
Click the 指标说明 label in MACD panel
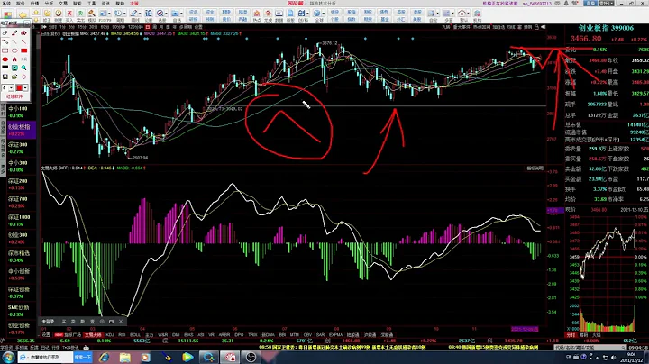pyautogui.click(x=535, y=168)
